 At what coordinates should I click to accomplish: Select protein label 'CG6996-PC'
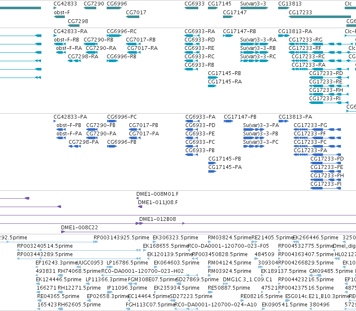tap(122, 117)
